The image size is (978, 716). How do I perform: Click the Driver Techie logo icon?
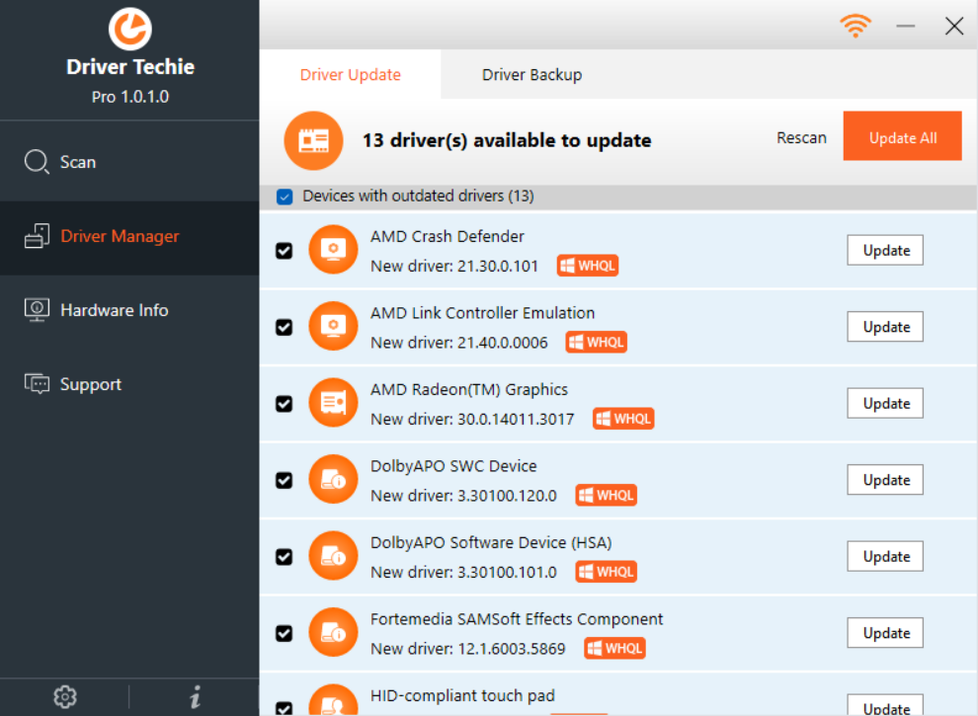click(x=129, y=28)
